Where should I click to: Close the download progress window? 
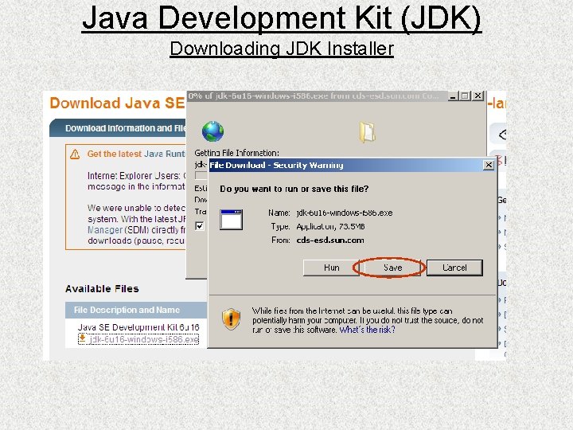coord(478,96)
